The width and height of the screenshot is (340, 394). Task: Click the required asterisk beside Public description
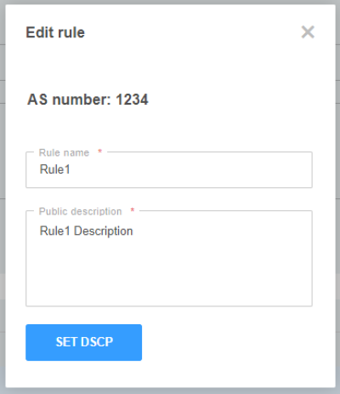click(132, 210)
